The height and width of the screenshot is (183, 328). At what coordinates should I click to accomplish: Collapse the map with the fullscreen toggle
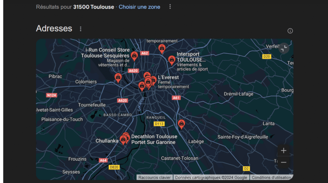tap(284, 48)
